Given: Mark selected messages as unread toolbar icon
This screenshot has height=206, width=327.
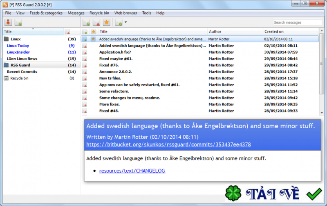Looking at the screenshot, I should [x=96, y=22].
